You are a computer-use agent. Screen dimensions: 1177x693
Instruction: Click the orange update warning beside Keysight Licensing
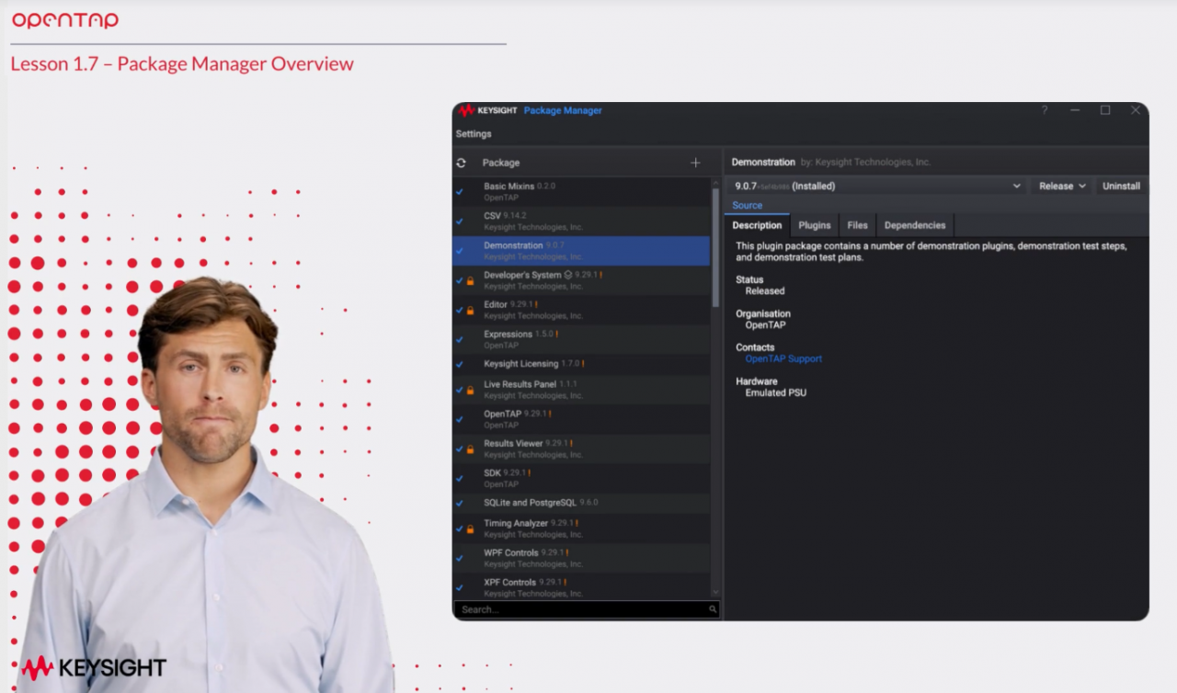[583, 364]
